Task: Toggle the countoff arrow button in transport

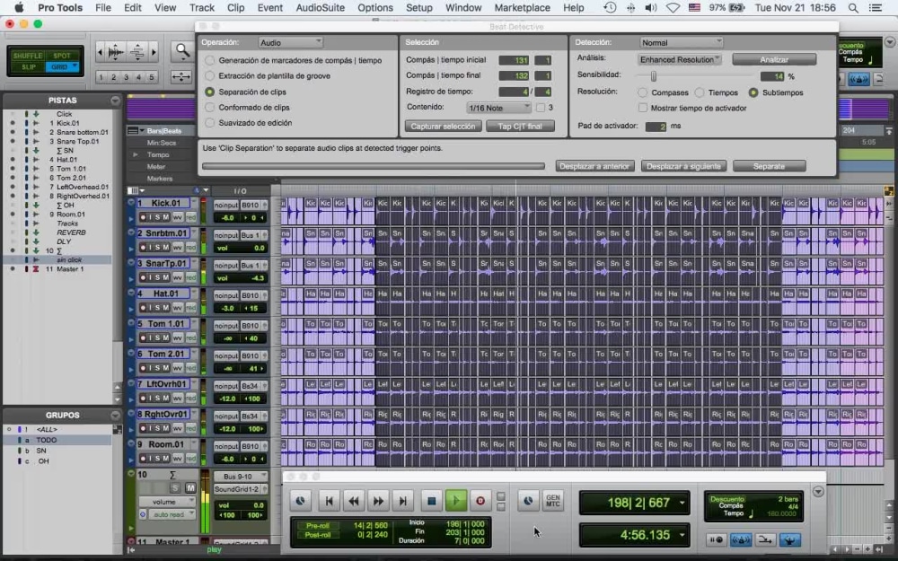Action: click(765, 539)
